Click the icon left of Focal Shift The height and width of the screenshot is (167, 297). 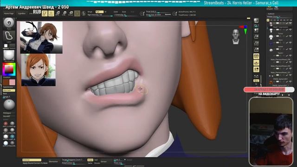(x=142, y=13)
